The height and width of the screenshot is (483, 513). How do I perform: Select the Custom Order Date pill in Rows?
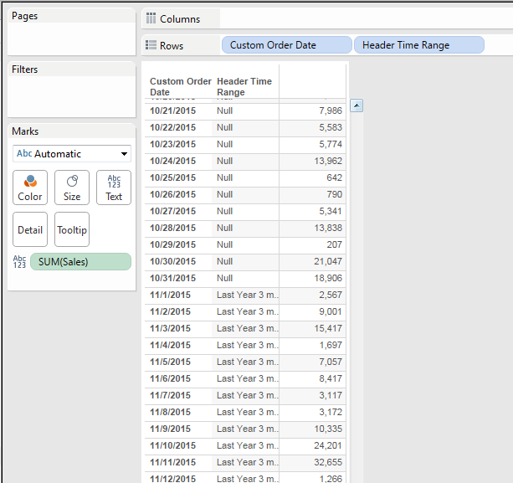pyautogui.click(x=287, y=45)
